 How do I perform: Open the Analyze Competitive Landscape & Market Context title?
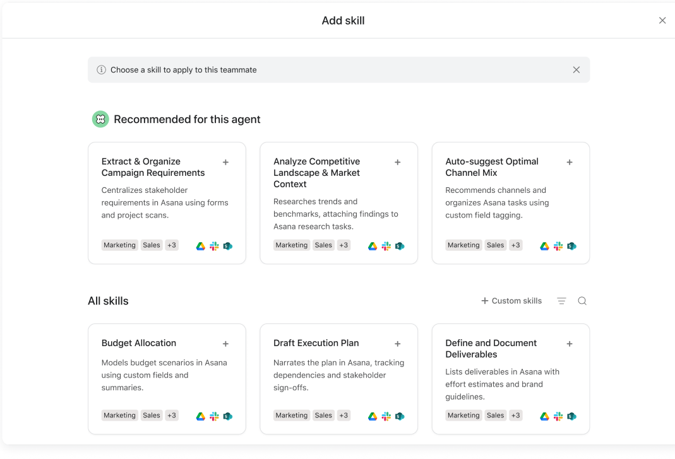316,172
